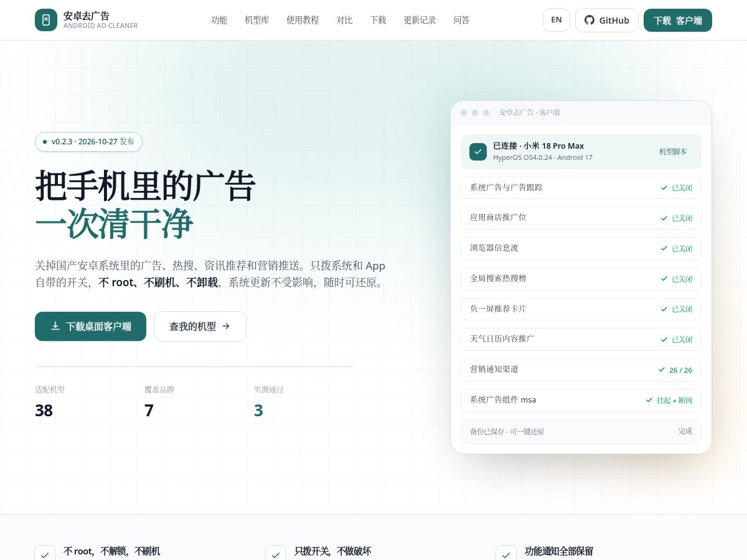Click the 系统广告组件 msa row label
747x560 pixels.
(502, 400)
